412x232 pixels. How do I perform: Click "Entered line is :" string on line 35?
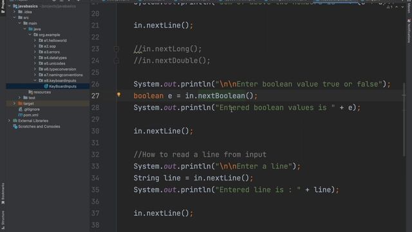pyautogui.click(x=257, y=189)
